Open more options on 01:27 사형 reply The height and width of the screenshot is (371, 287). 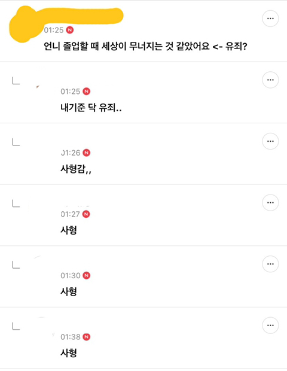tap(270, 202)
